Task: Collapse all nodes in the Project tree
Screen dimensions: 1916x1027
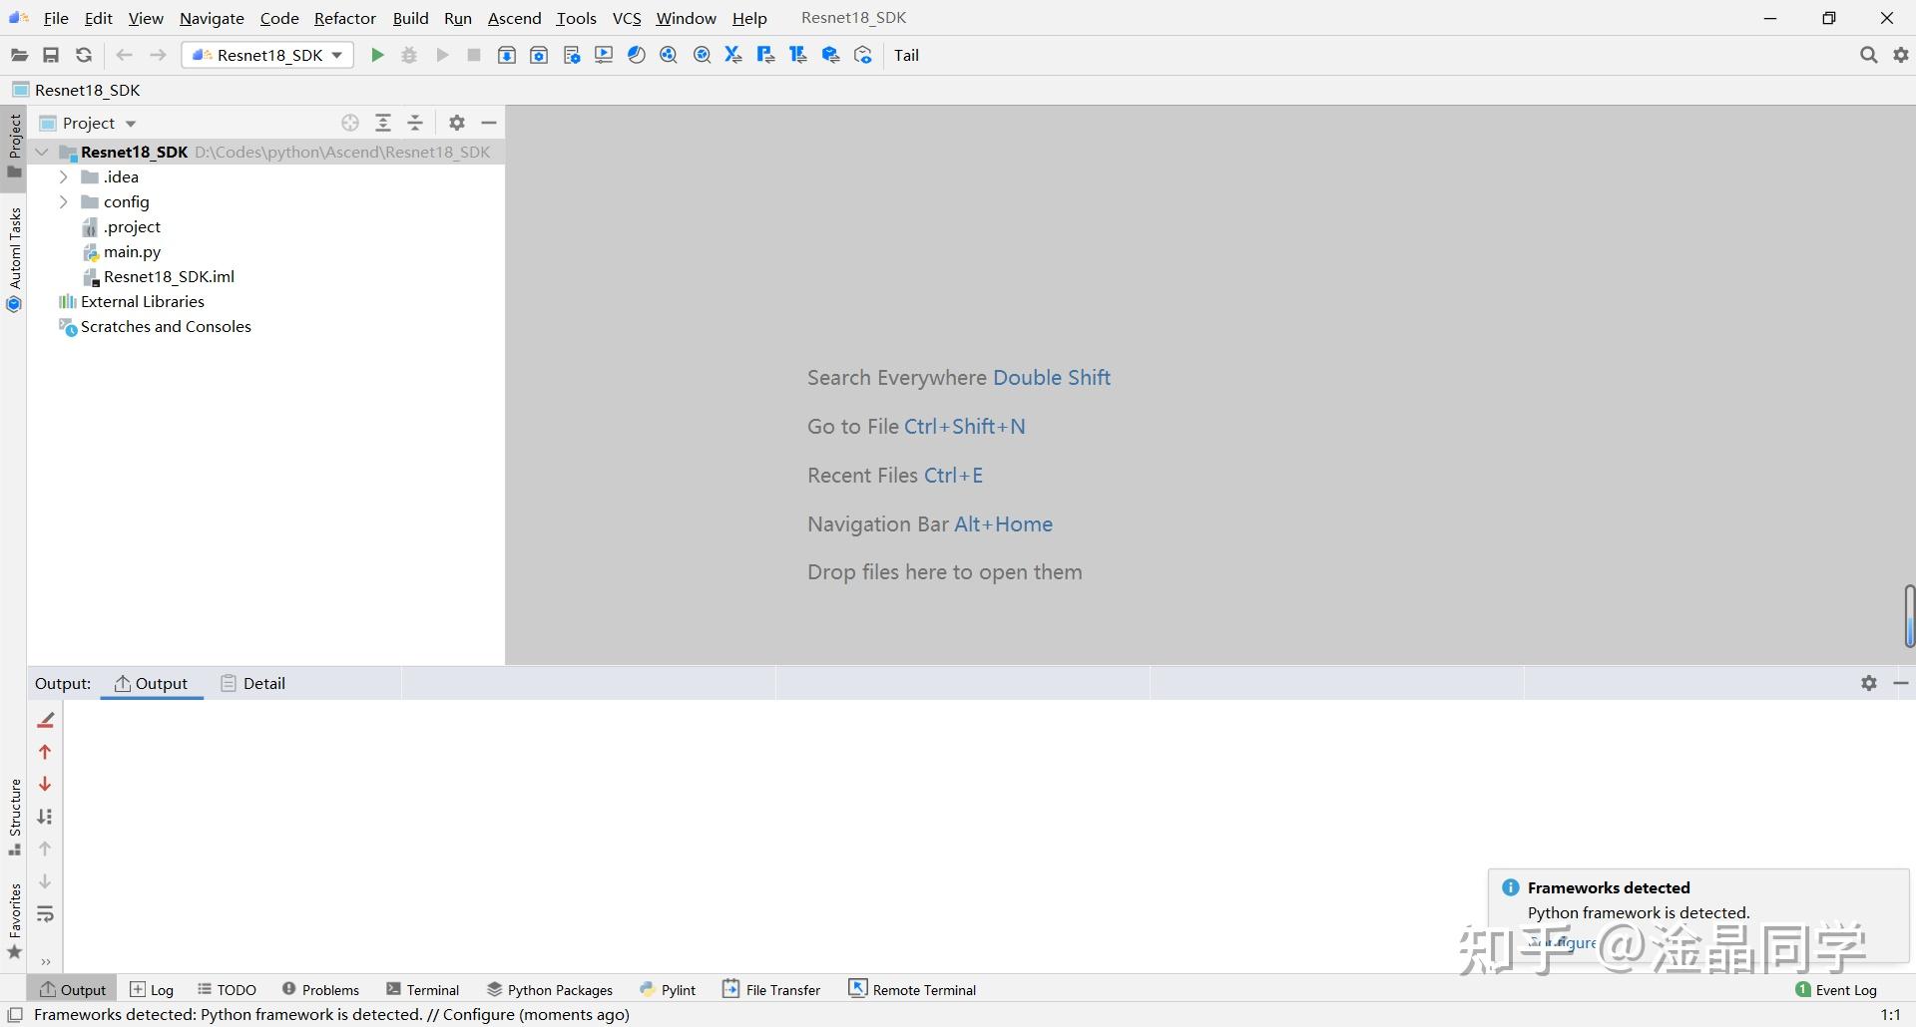Action: (x=416, y=123)
